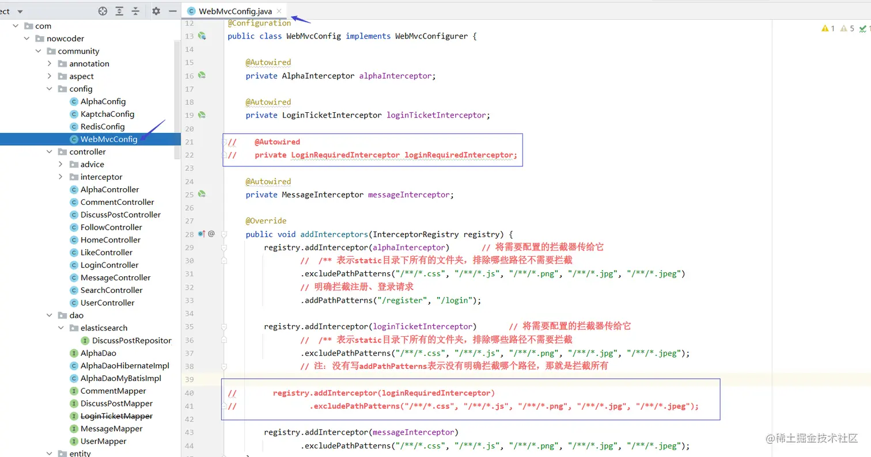Open MessageMapper interface
This screenshot has height=457, width=871.
click(x=111, y=429)
